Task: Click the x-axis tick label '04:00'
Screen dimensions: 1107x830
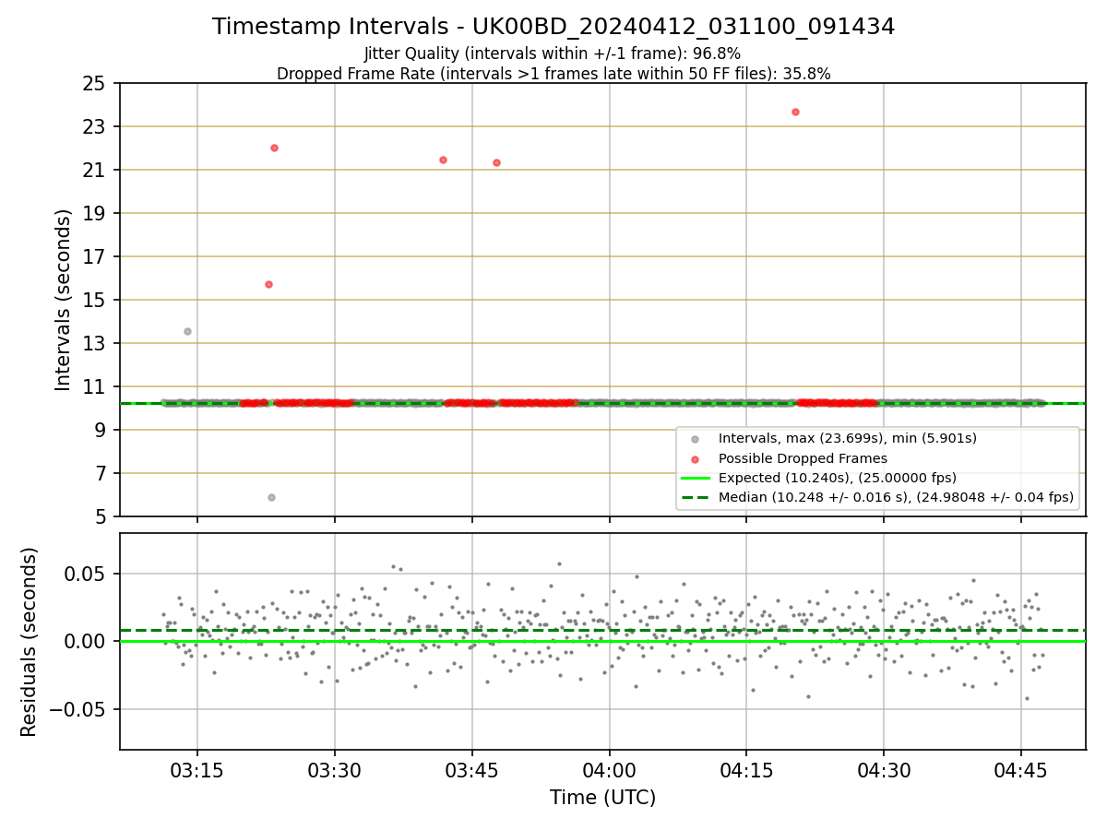Action: [x=609, y=771]
